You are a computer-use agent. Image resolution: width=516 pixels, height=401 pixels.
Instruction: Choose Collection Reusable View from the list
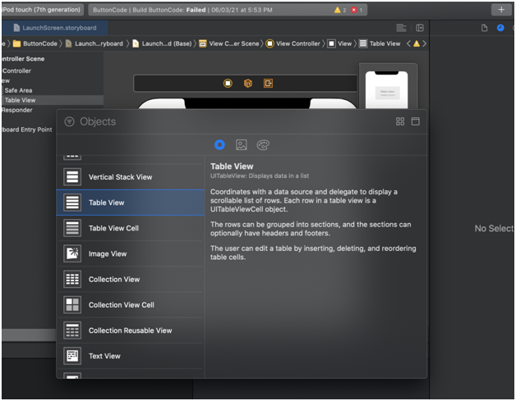[x=131, y=330]
